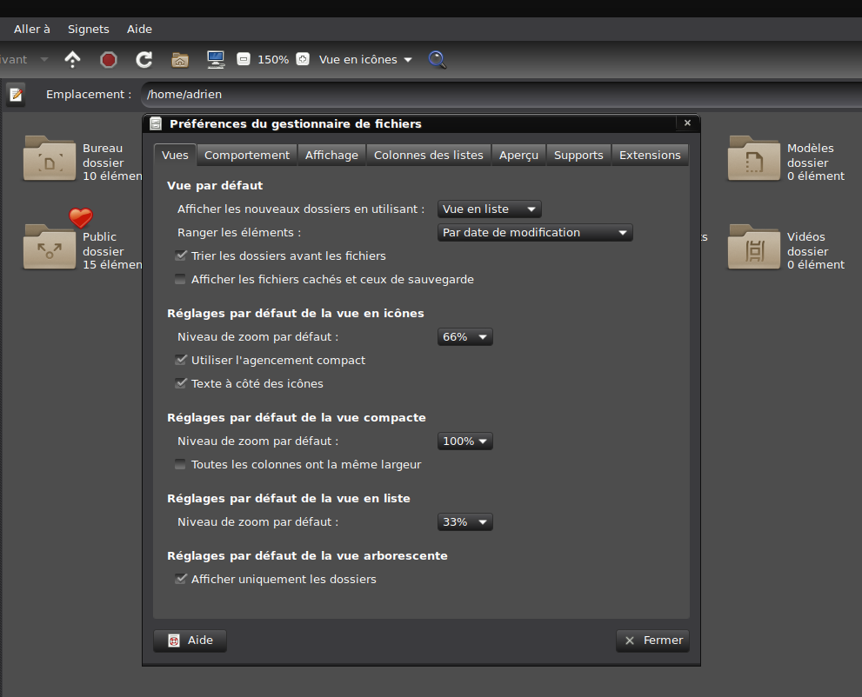
Task: Open the 'Aller à' menu
Action: 32,29
